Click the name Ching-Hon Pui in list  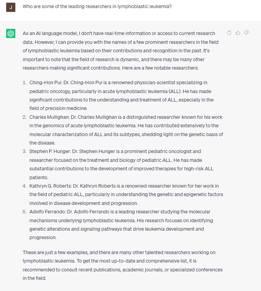pos(43,83)
